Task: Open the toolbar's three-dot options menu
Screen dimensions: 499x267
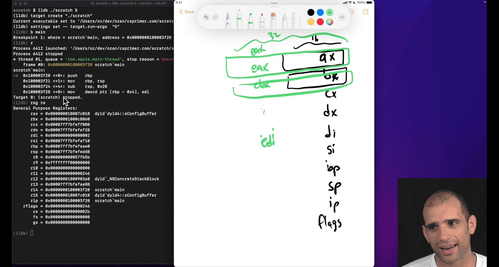Action: click(342, 17)
